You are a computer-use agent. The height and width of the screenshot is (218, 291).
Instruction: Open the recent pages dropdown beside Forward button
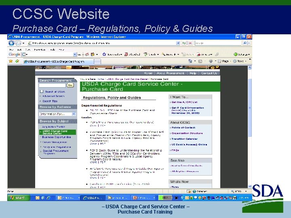click(x=23, y=43)
